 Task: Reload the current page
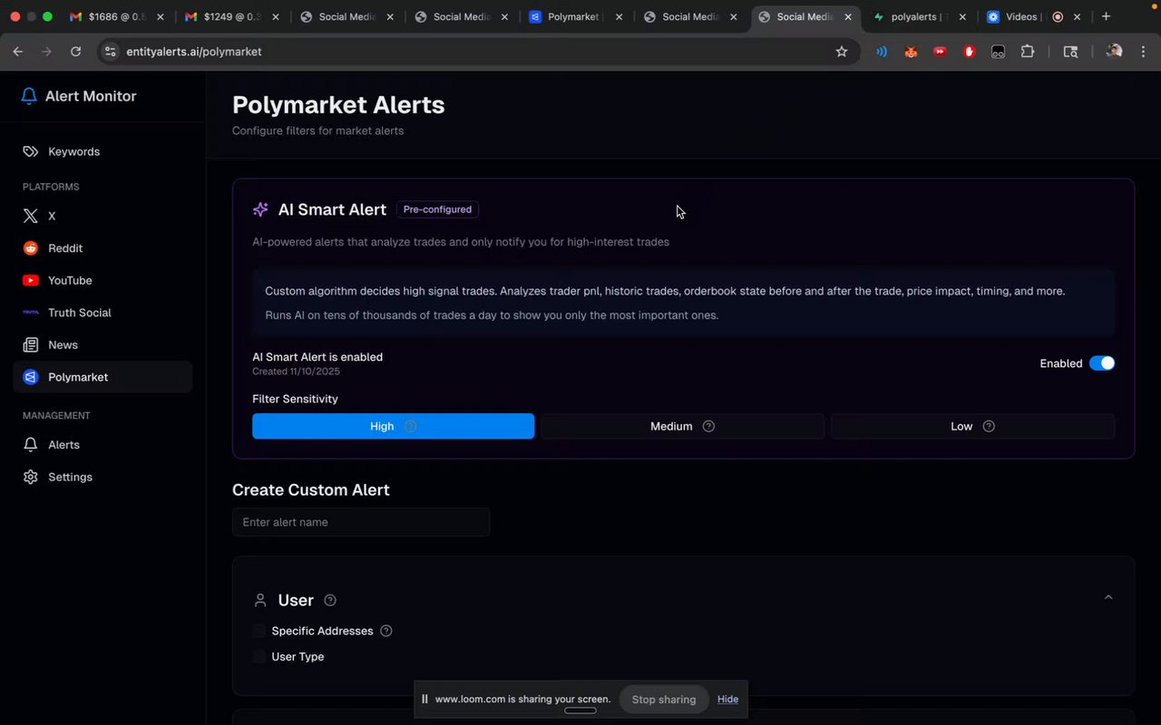click(x=76, y=52)
